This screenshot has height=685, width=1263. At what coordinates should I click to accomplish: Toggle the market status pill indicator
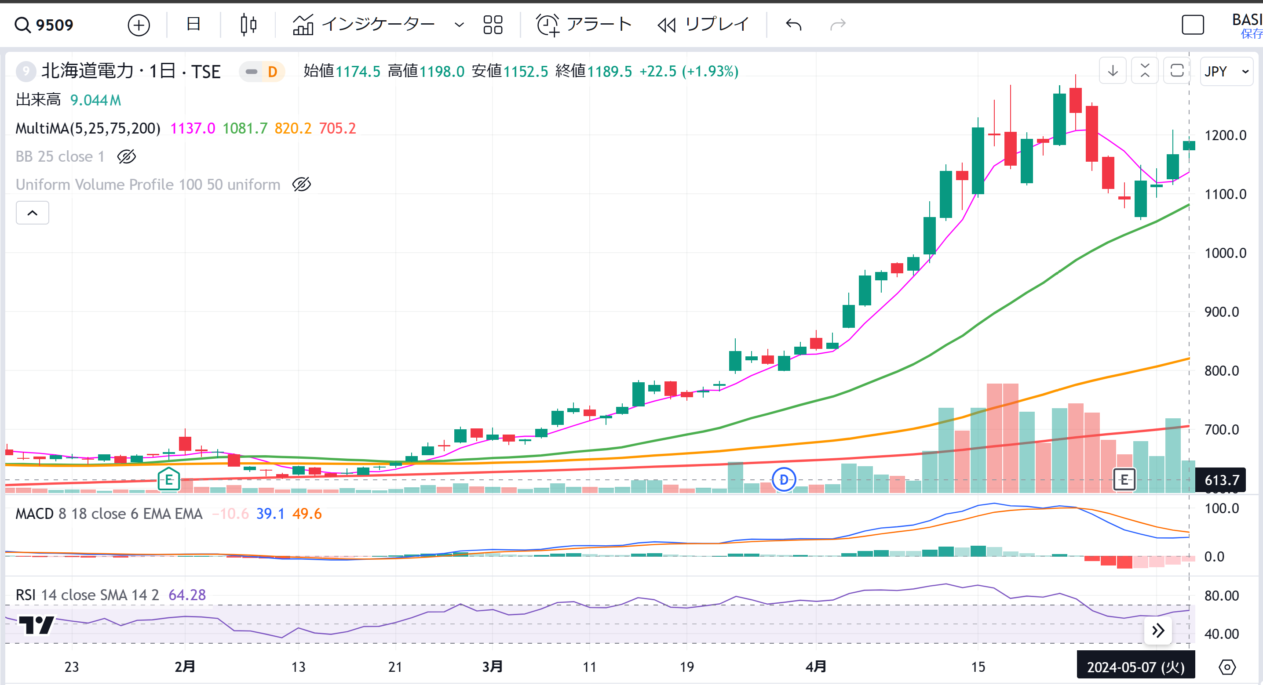(251, 72)
